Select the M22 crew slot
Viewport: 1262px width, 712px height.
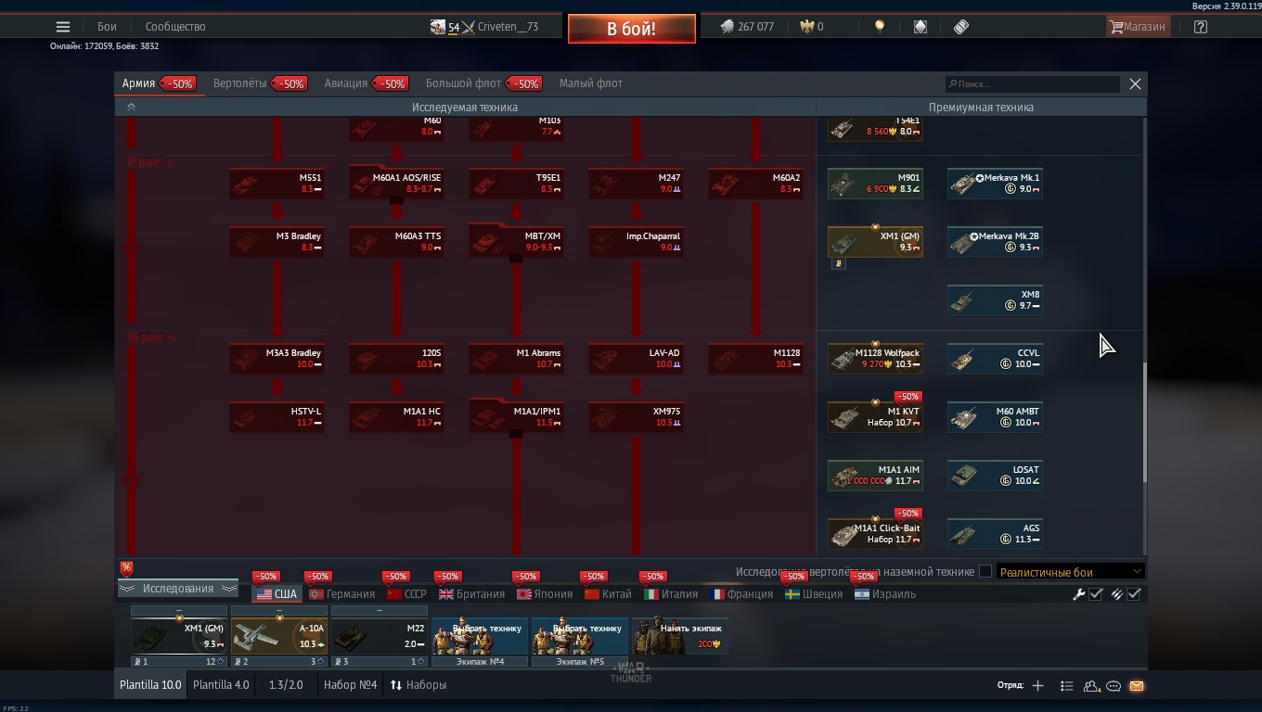tap(379, 636)
